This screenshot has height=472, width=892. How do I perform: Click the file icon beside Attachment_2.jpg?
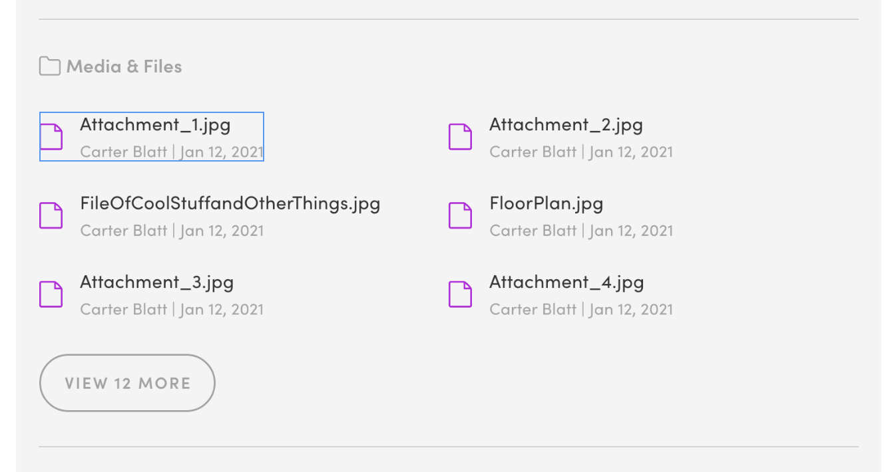coord(460,137)
